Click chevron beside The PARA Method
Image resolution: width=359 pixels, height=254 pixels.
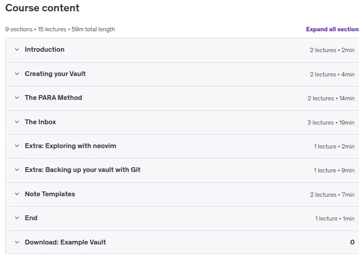tap(17, 98)
